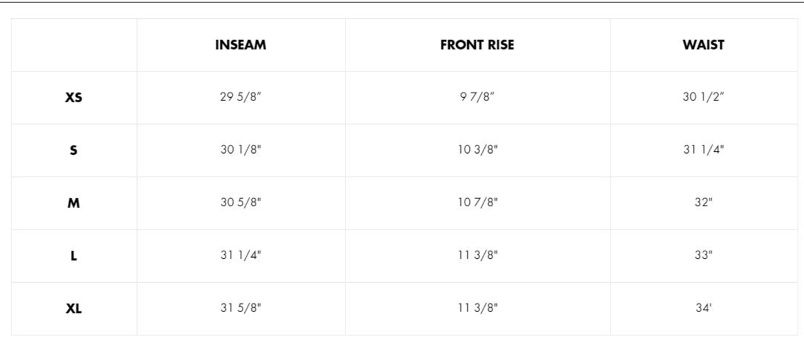
Task: Click the XL inseam value 31 5/8"
Action: (241, 308)
